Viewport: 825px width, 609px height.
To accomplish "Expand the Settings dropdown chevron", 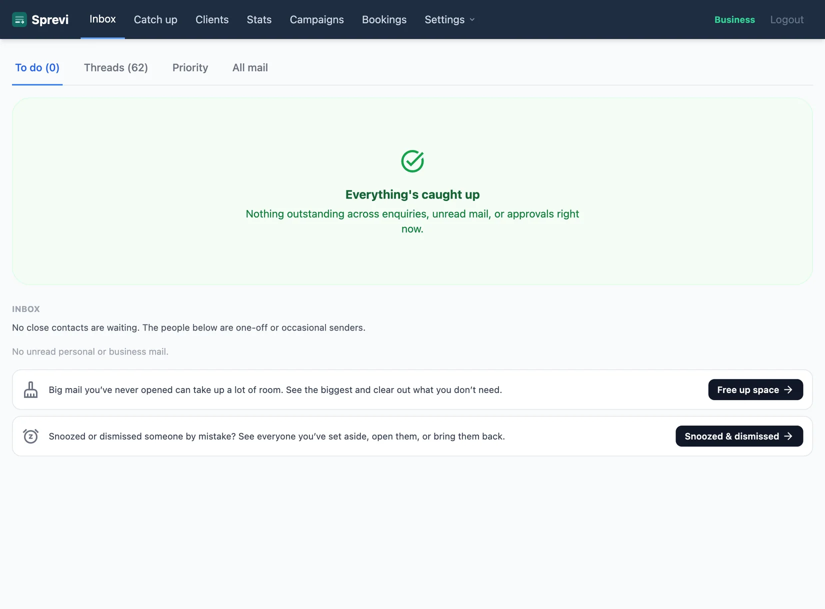I will point(472,19).
